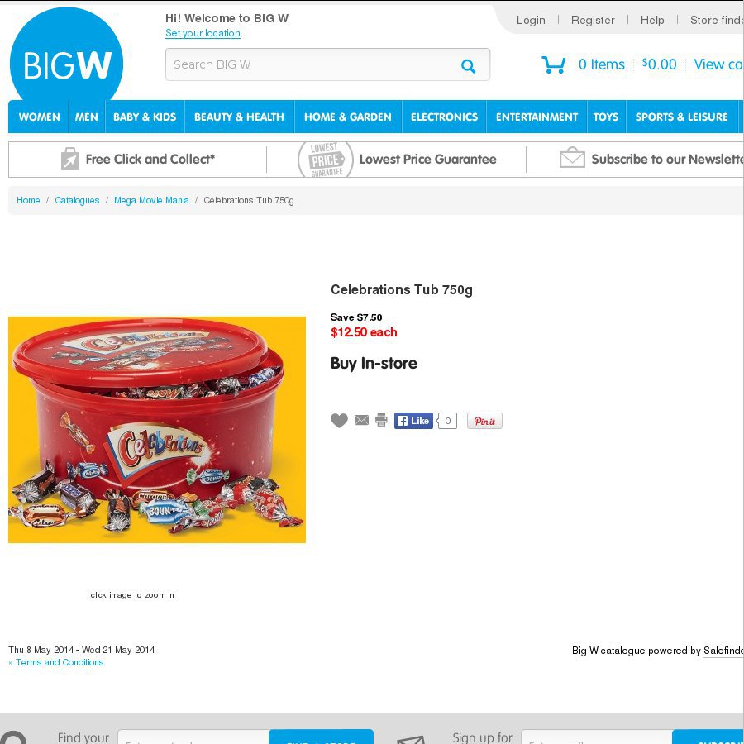
Task: Click the Login link
Action: tap(531, 20)
